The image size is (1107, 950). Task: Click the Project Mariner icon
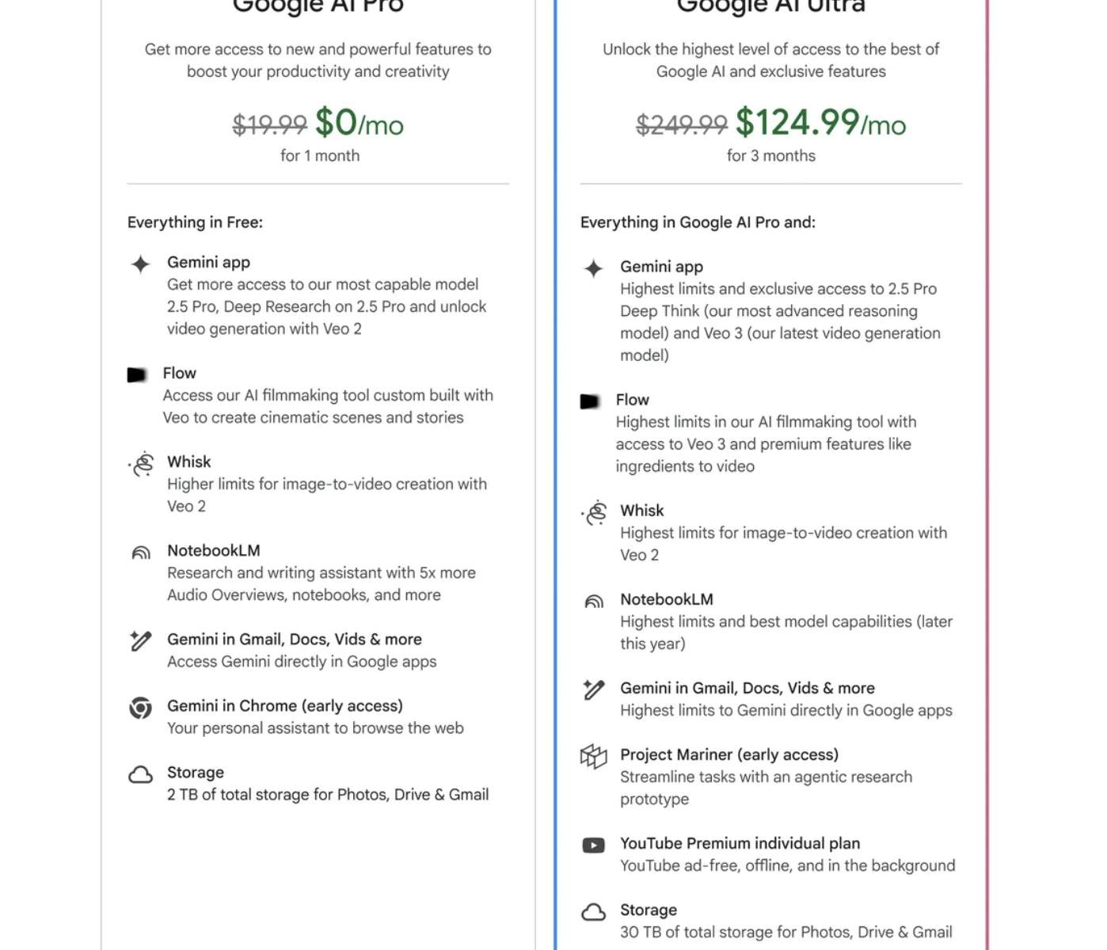click(x=593, y=757)
